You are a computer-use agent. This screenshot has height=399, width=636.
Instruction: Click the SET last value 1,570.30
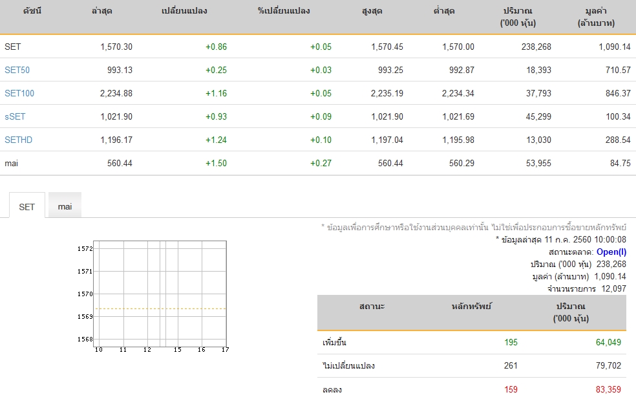116,47
